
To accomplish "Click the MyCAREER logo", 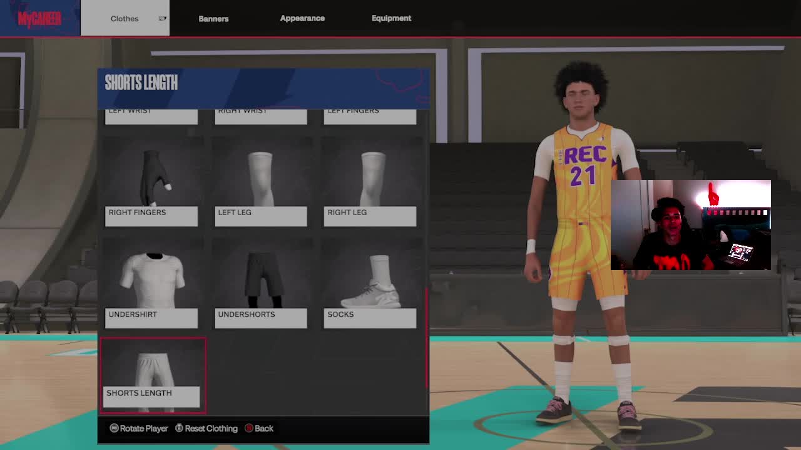I will (x=39, y=18).
